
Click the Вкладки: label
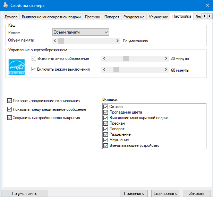click(110, 99)
